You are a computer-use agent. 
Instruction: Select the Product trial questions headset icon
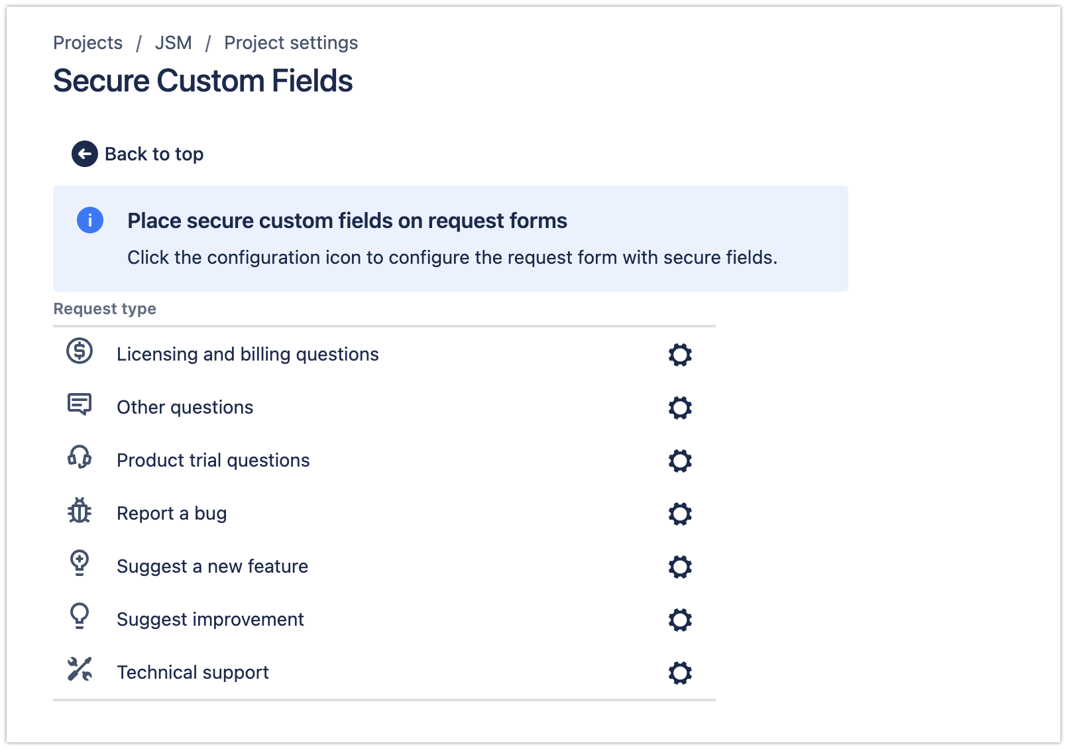(79, 459)
